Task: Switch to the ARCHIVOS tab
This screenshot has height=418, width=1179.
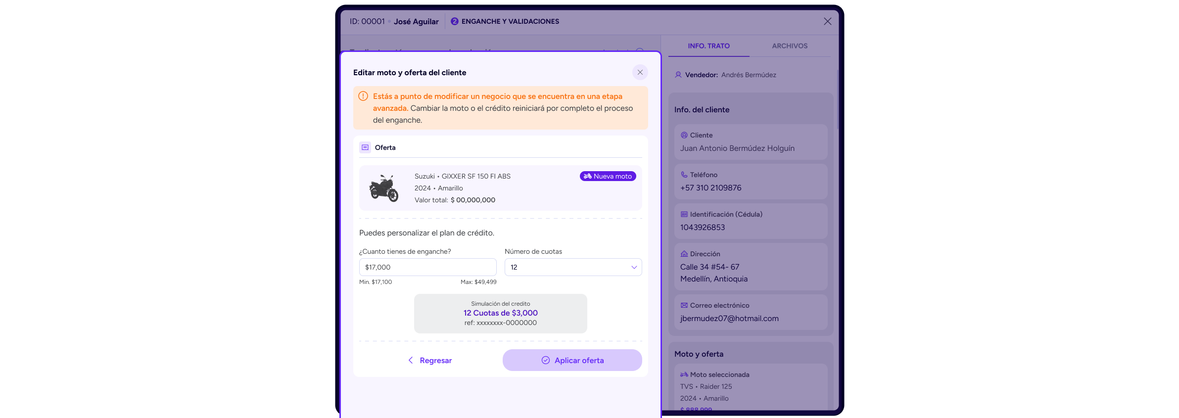Action: [x=790, y=46]
